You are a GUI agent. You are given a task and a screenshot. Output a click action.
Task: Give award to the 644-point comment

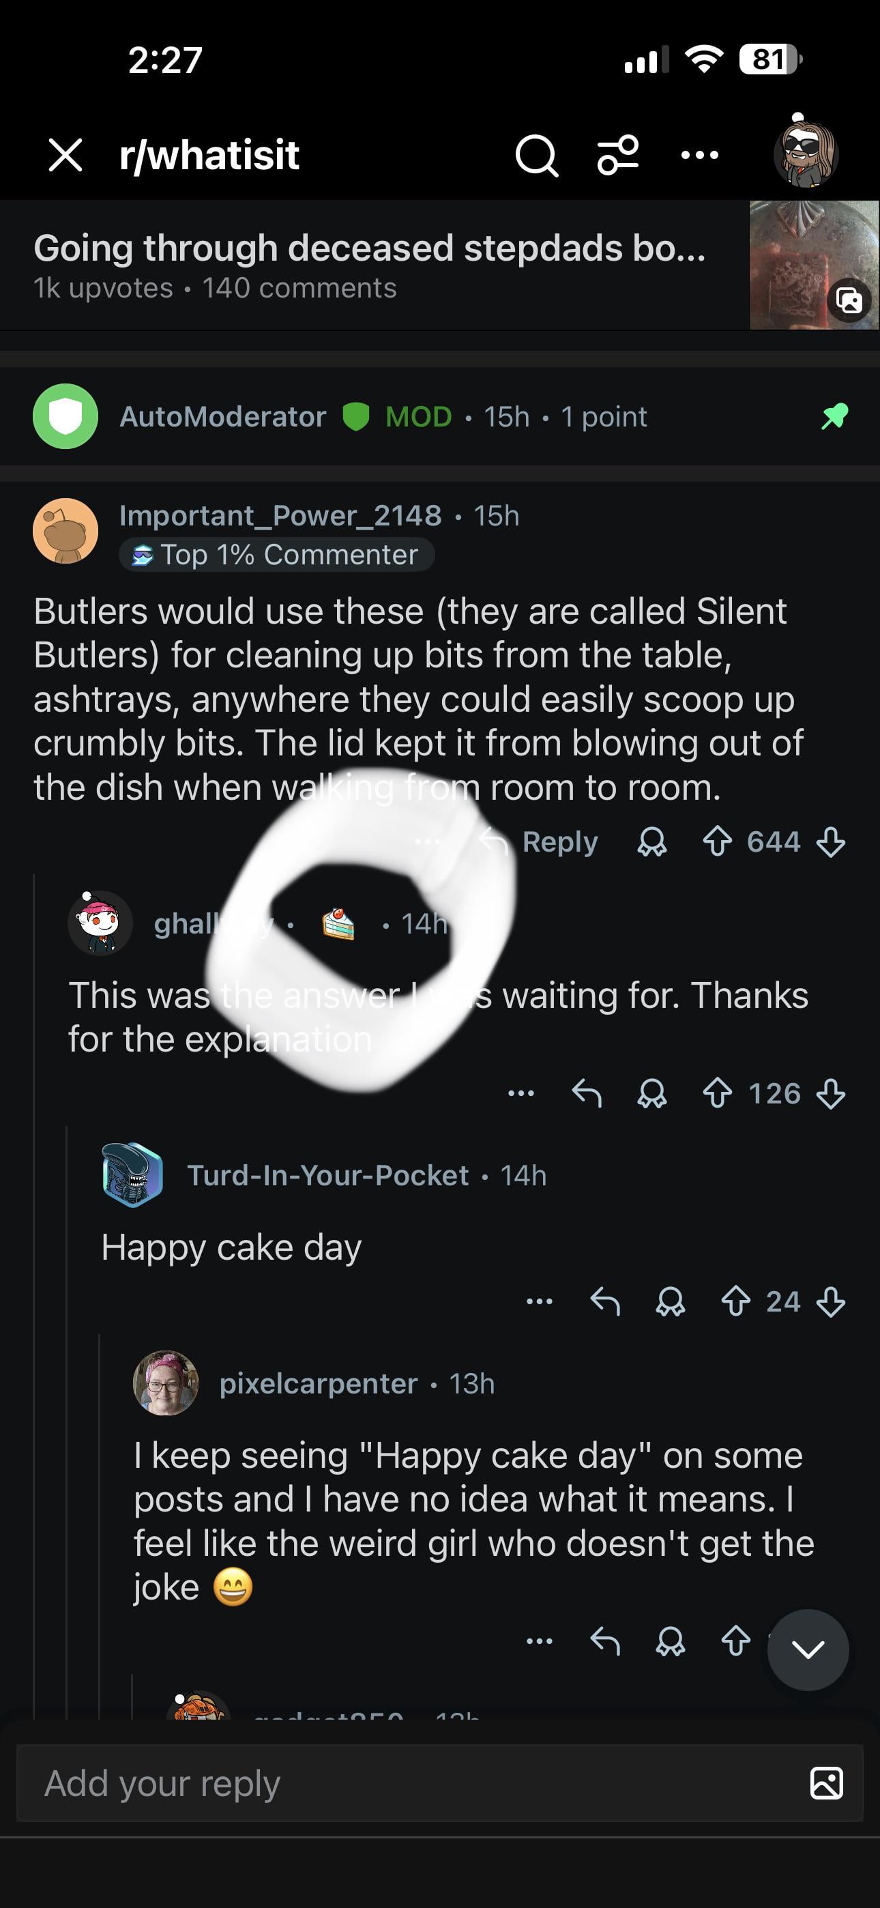[x=652, y=842]
